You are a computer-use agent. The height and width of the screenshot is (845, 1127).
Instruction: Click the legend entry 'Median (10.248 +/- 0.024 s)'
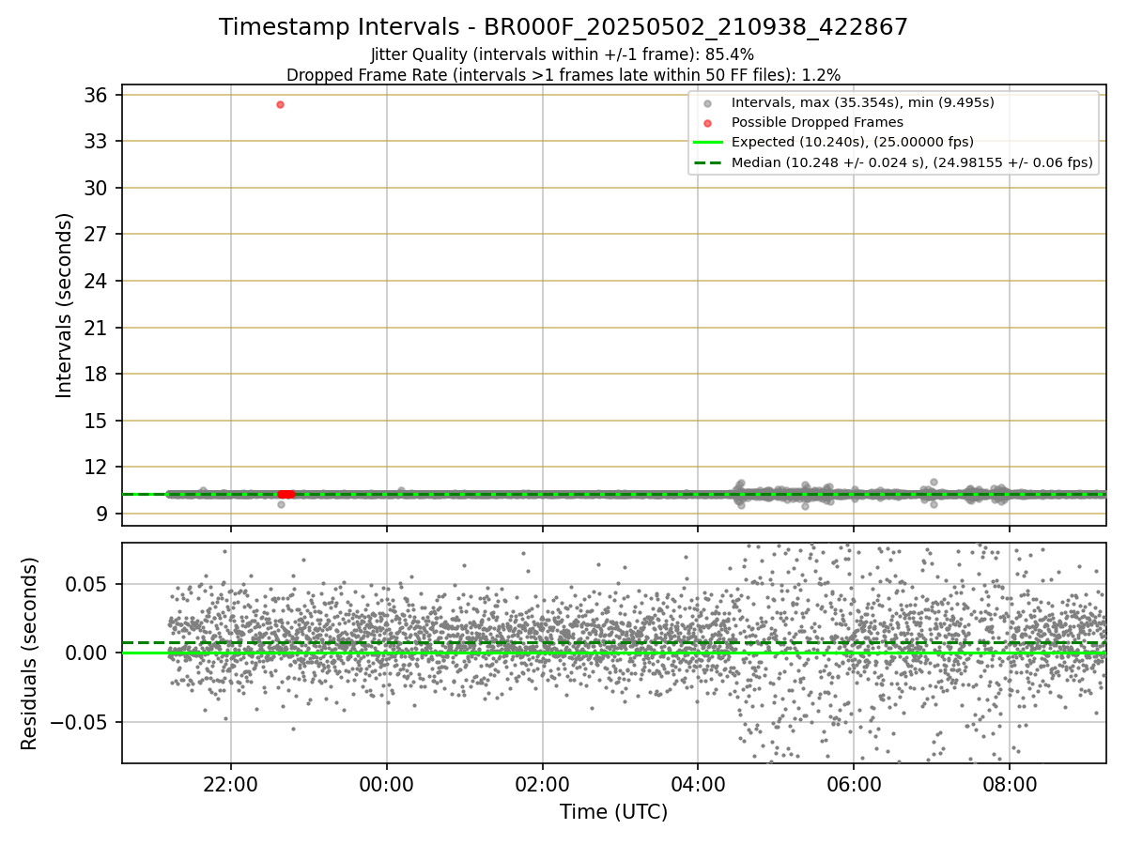pos(912,162)
